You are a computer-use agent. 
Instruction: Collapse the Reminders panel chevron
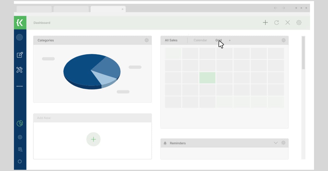pos(276,143)
